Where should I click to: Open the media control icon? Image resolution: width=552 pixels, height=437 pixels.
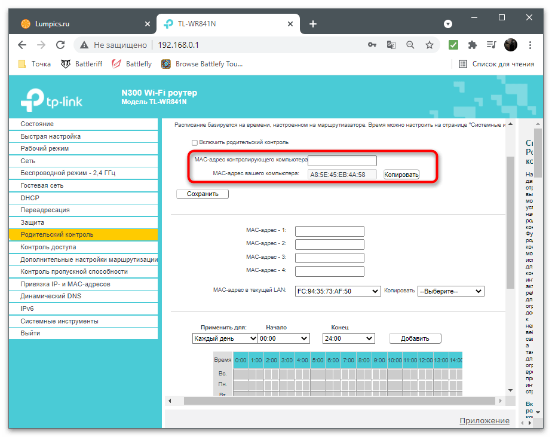tap(491, 45)
